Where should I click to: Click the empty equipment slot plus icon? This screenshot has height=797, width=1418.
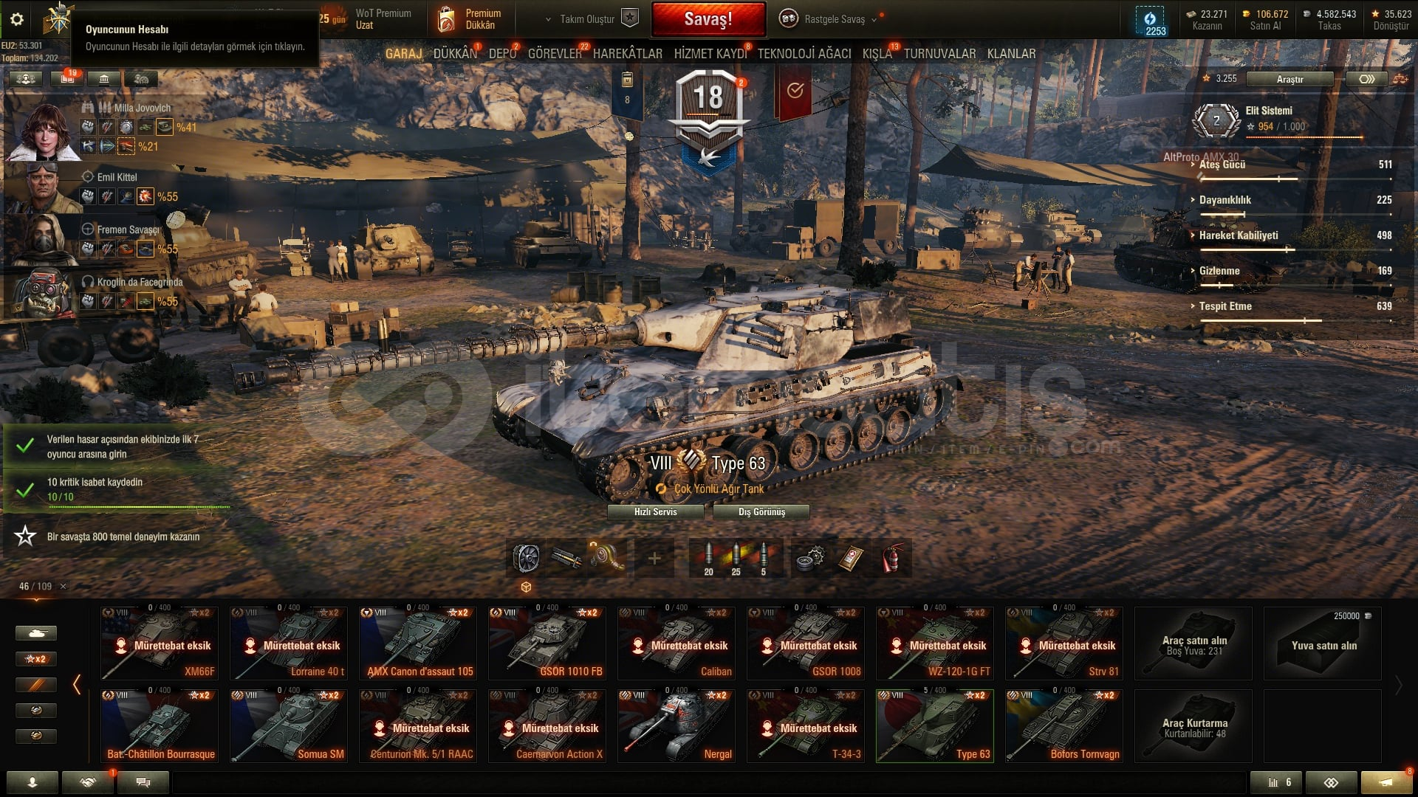point(654,558)
